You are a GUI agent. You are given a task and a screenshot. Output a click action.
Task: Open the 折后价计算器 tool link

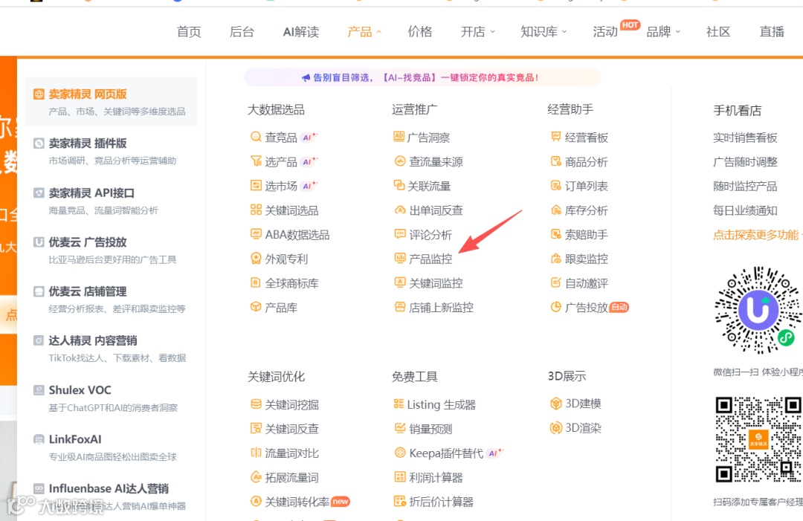[433, 502]
